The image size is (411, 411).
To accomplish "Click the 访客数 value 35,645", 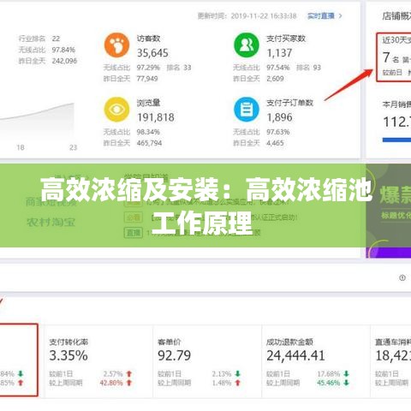I will (x=152, y=53).
